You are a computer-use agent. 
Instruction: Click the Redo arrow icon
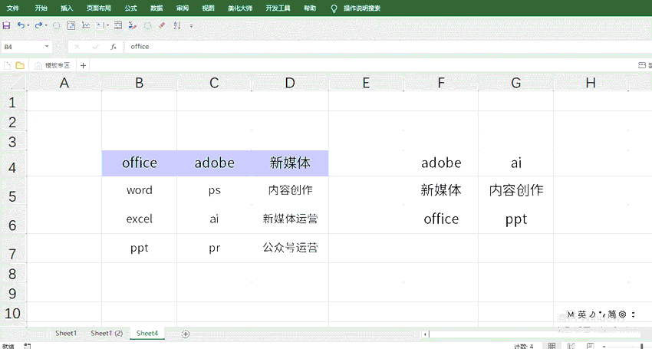click(x=38, y=25)
